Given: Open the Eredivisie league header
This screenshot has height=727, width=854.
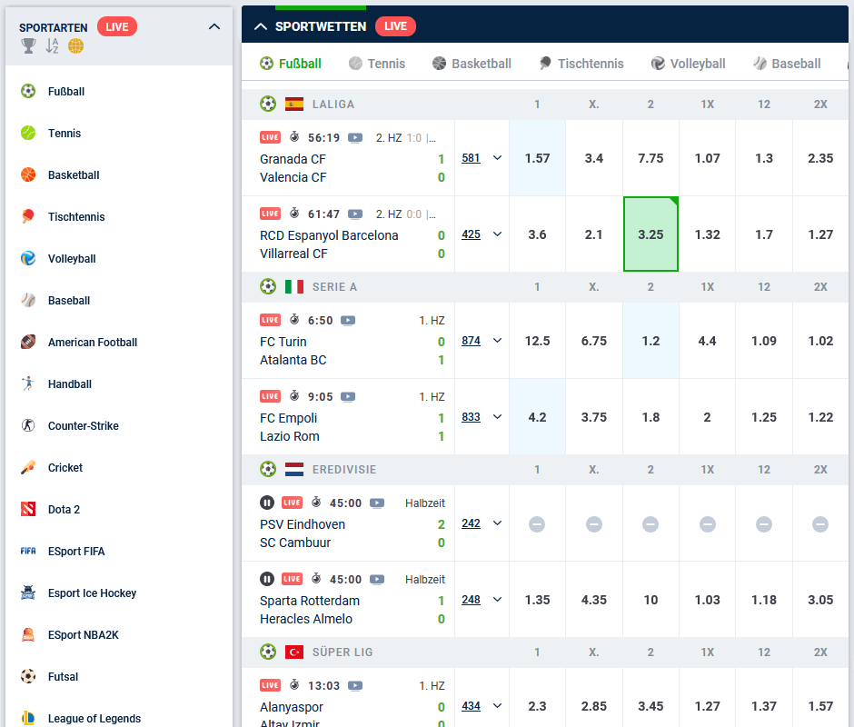Looking at the screenshot, I should click(344, 469).
